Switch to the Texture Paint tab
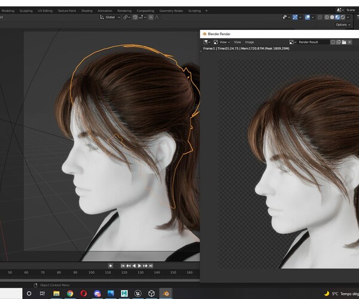Image resolution: width=359 pixels, height=299 pixels. [x=66, y=11]
